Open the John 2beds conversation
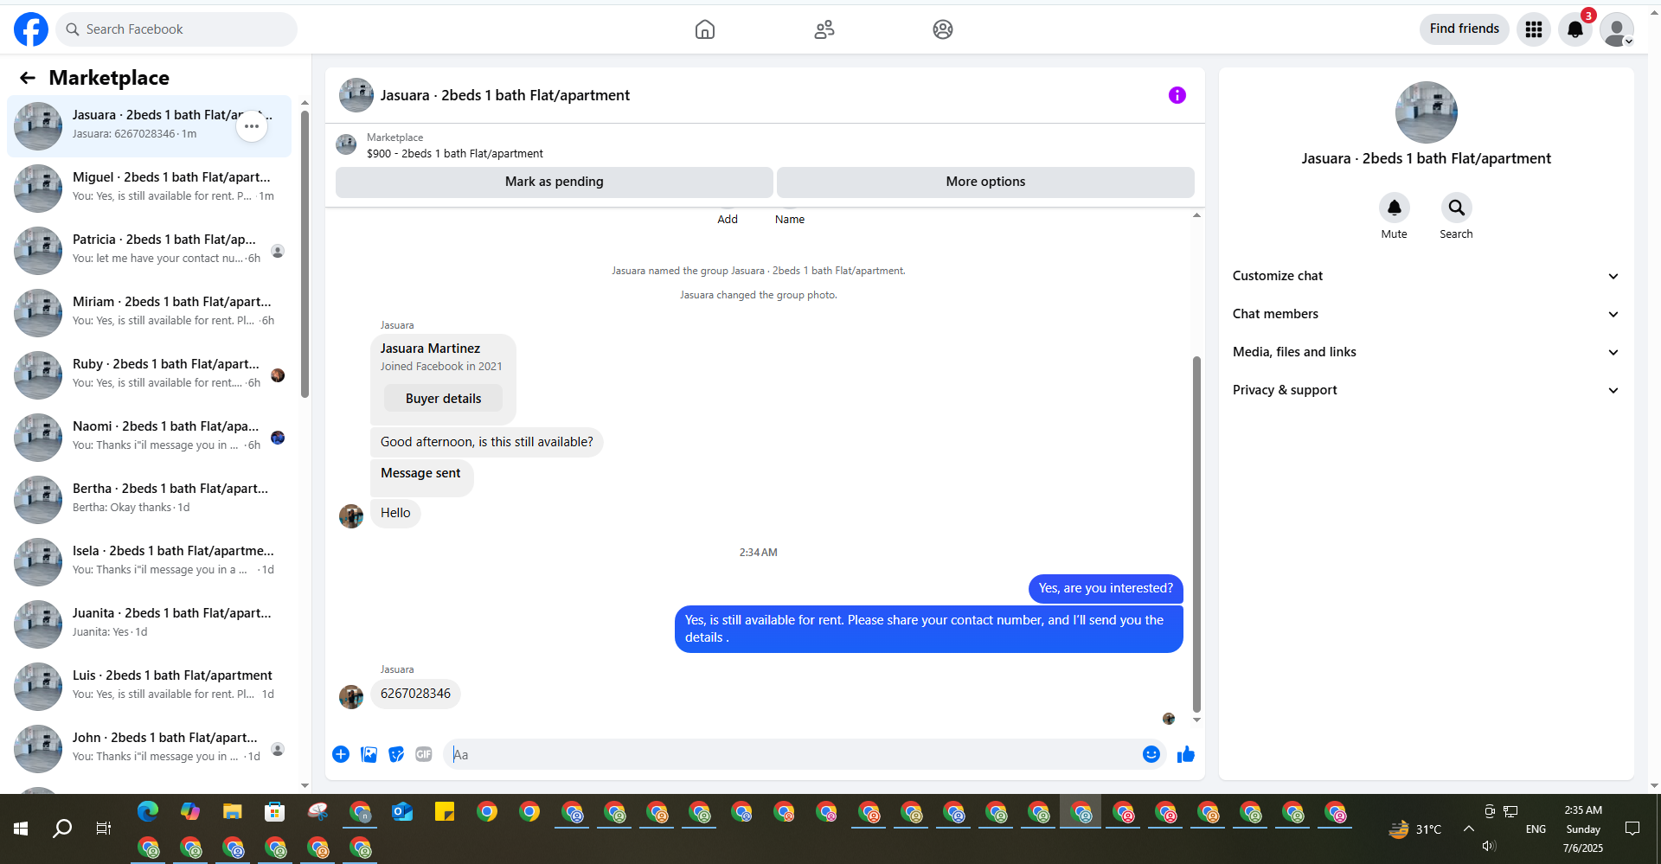Screen dimensions: 1661x864 point(149,748)
